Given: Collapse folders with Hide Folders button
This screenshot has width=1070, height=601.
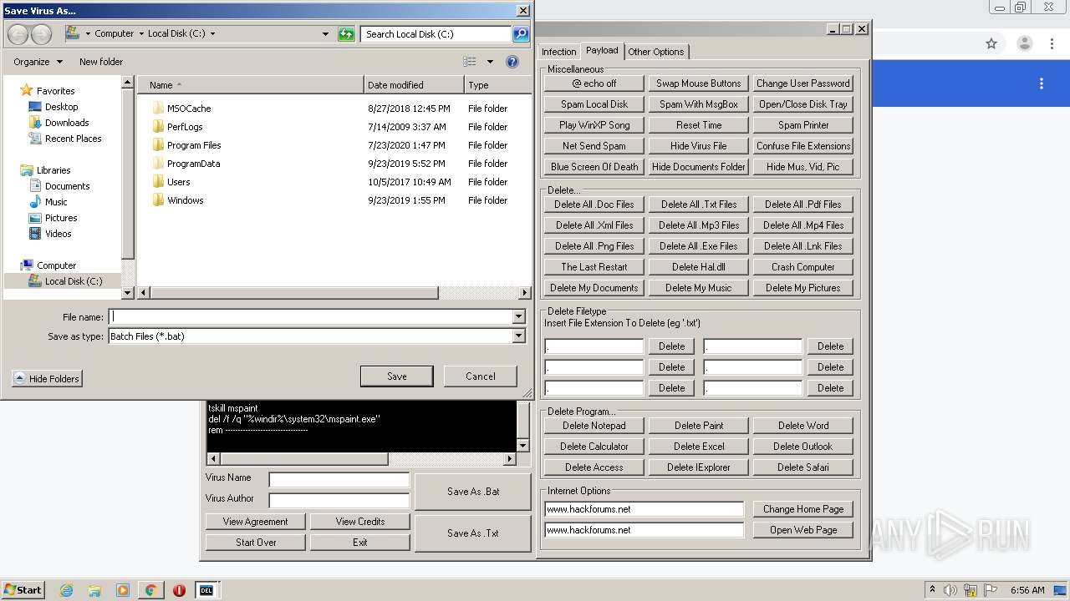Looking at the screenshot, I should [x=48, y=379].
